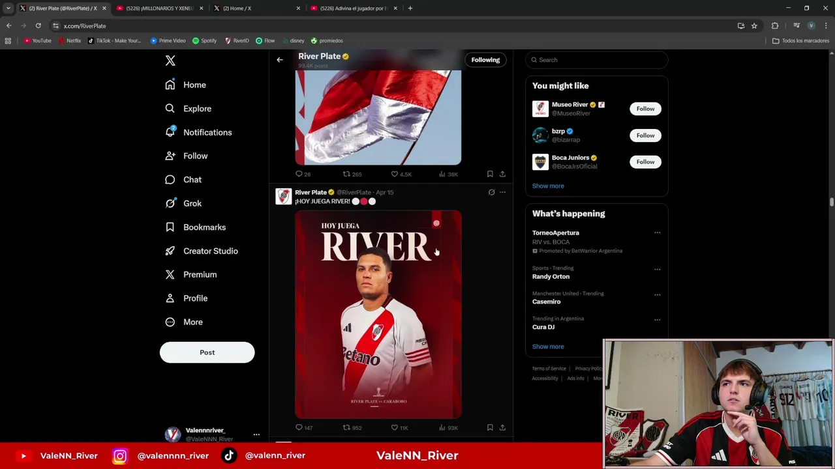The width and height of the screenshot is (835, 469).
Task: Toggle the Following button for River Plate
Action: pyautogui.click(x=485, y=60)
